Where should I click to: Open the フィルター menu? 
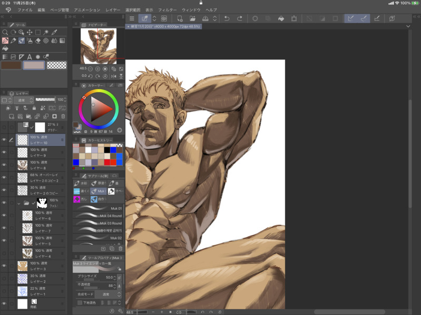pyautogui.click(x=167, y=10)
